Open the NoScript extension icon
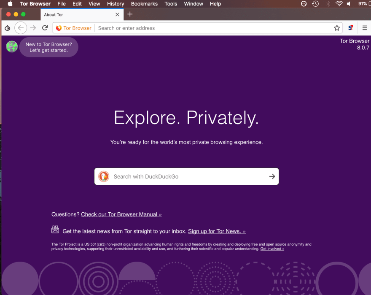 click(x=351, y=28)
